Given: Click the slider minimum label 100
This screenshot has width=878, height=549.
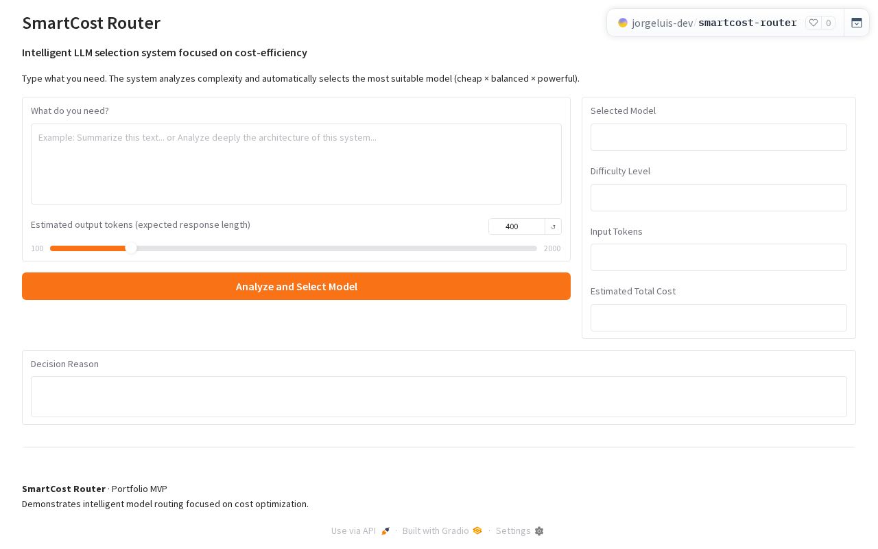Looking at the screenshot, I should pos(37,248).
